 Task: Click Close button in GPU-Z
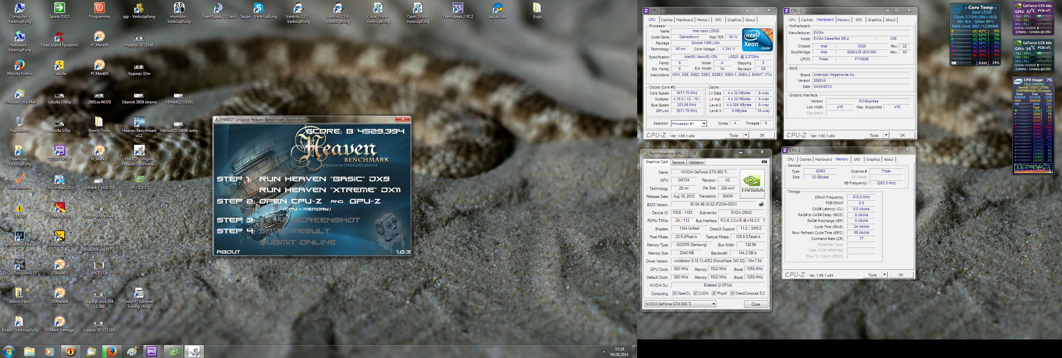756,304
